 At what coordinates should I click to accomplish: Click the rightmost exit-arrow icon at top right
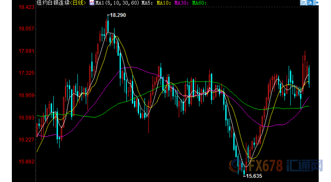pos(318,4)
